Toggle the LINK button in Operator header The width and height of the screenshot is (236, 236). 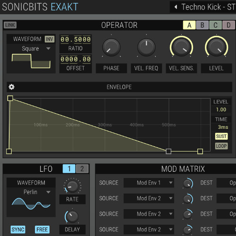pyautogui.click(x=10, y=25)
